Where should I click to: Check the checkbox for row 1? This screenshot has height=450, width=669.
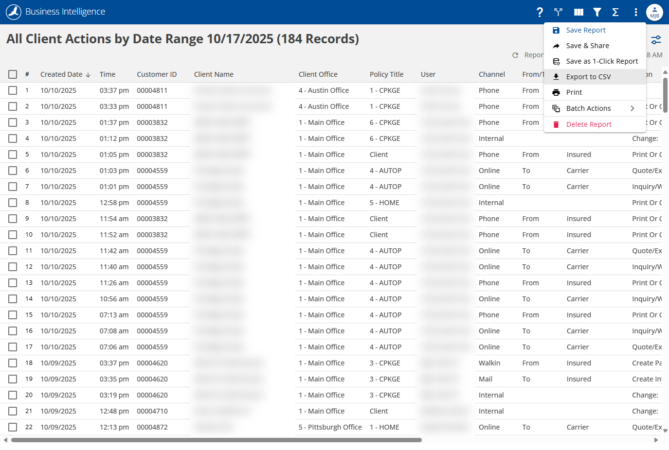(x=13, y=90)
